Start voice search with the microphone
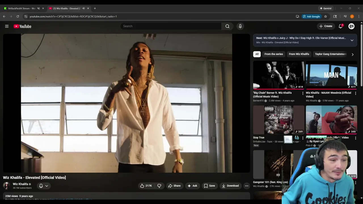The image size is (363, 204). (240, 26)
